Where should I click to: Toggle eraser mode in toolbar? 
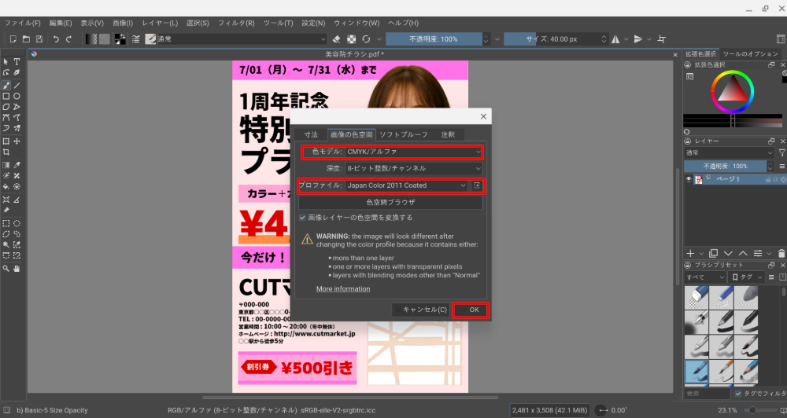point(337,38)
